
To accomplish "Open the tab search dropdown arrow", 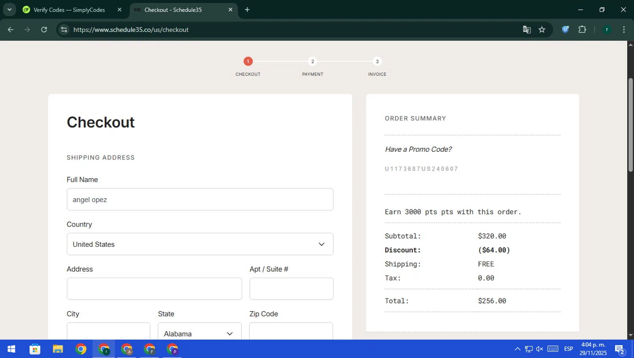I will pyautogui.click(x=9, y=10).
